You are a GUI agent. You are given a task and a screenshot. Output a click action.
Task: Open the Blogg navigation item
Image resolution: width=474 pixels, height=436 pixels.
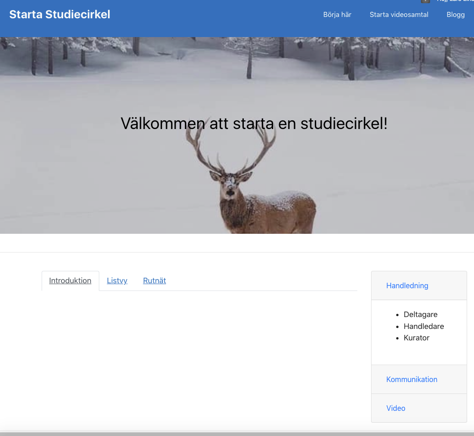(x=456, y=15)
